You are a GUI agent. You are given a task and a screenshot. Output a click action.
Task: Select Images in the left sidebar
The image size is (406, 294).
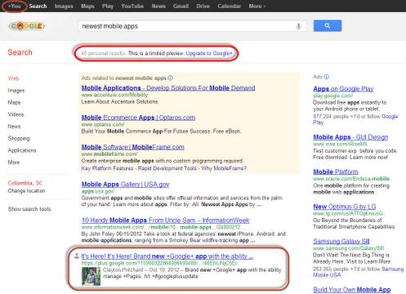point(16,91)
